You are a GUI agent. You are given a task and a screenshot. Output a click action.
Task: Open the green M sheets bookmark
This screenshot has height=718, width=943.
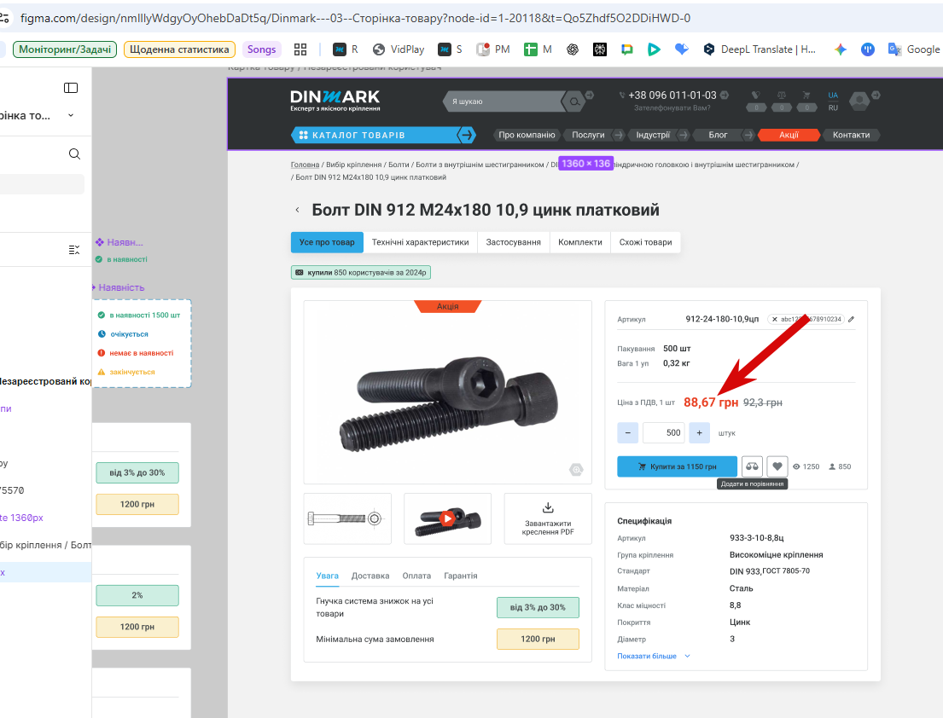[x=538, y=49]
